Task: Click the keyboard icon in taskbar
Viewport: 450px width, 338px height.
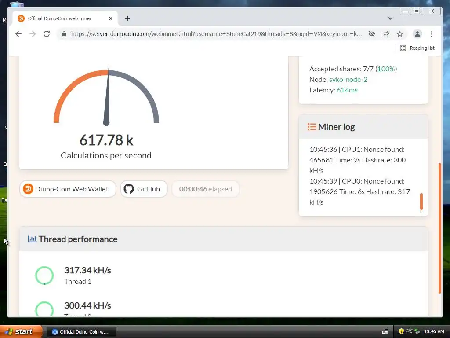Action: 385,332
